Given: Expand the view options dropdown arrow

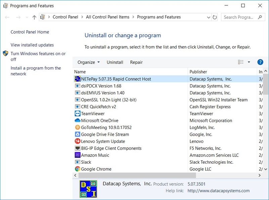Looking at the screenshot, I should 249,62.
